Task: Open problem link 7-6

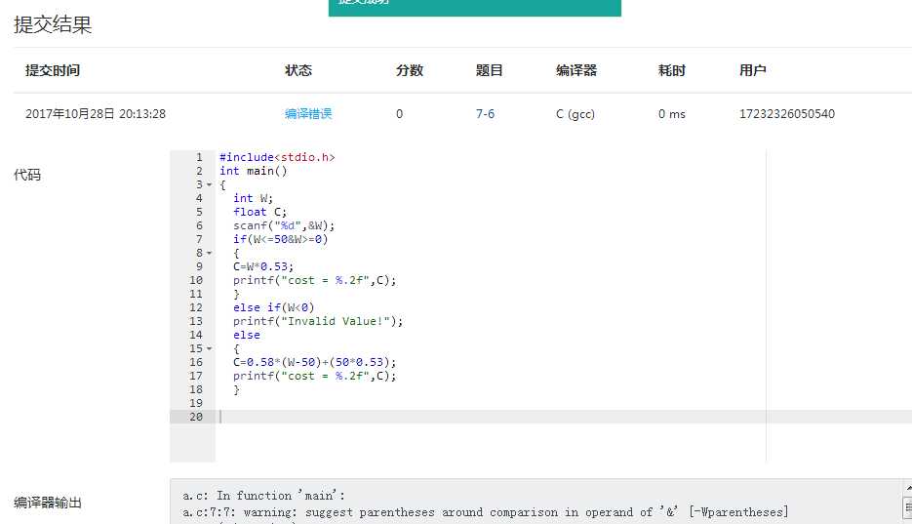Action: 485,114
